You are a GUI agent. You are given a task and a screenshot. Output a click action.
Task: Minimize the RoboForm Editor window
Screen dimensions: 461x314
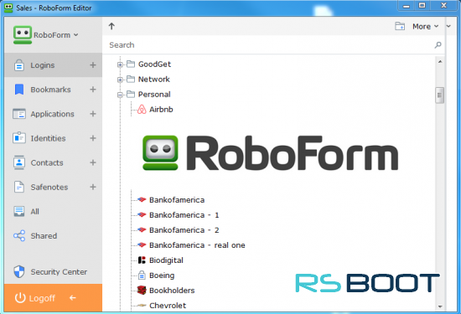tap(407, 6)
